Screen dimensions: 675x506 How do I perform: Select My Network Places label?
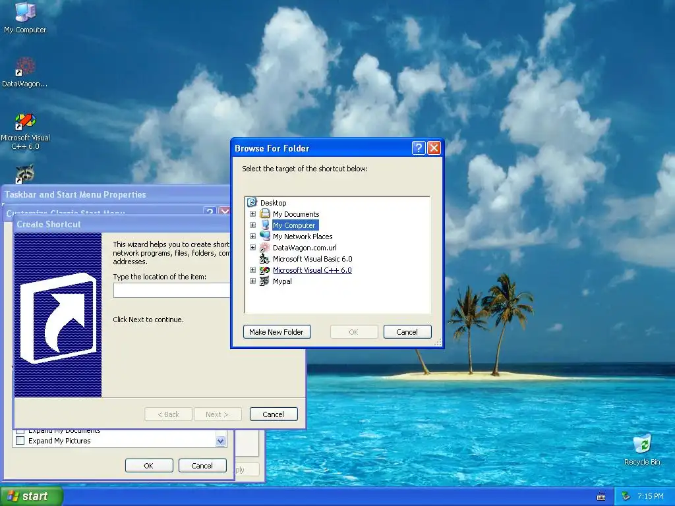coord(302,237)
